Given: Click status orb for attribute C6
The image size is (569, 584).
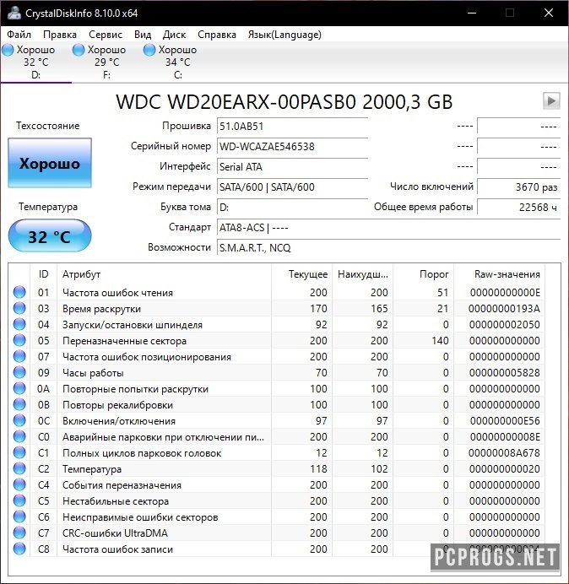Looking at the screenshot, I should pos(19,516).
